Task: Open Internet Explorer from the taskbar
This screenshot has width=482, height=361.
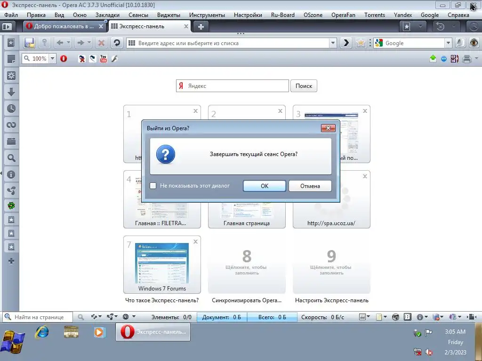Action: point(42,332)
